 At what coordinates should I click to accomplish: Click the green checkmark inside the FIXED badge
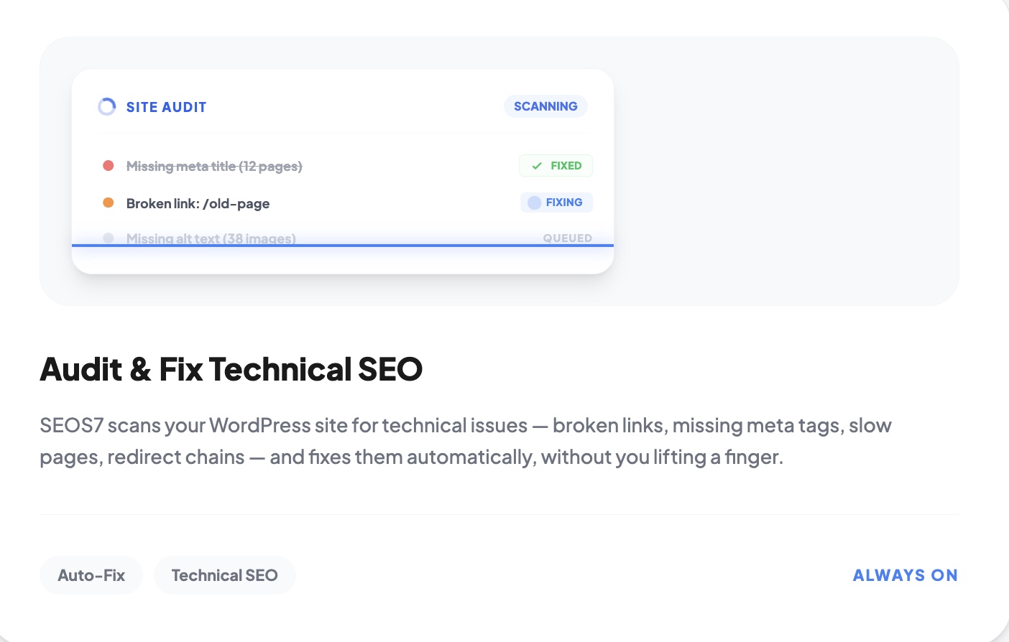pos(536,165)
